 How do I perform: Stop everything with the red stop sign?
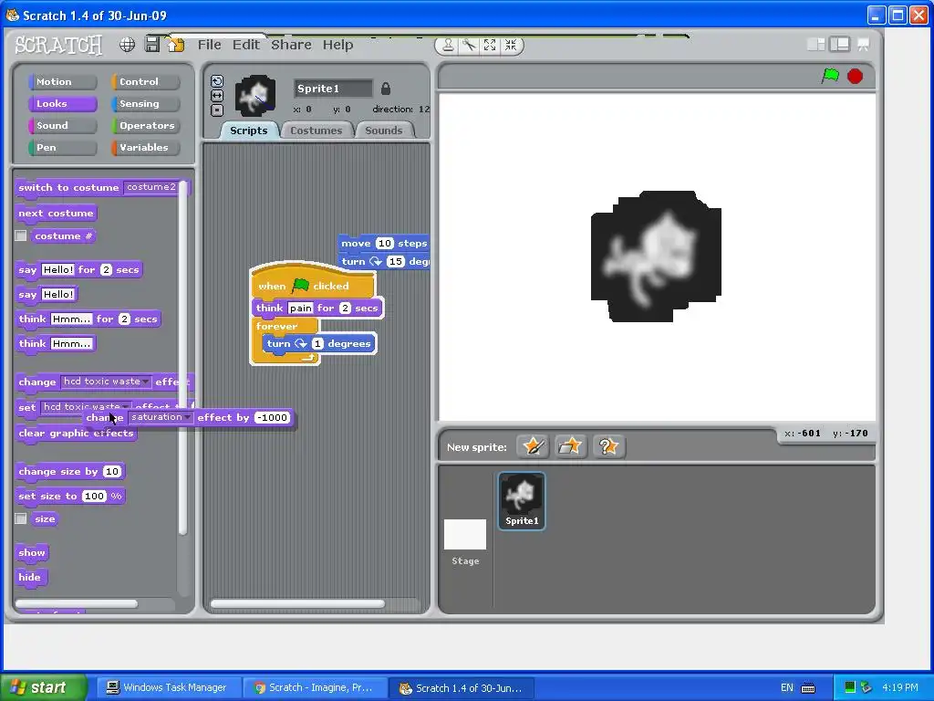click(855, 77)
